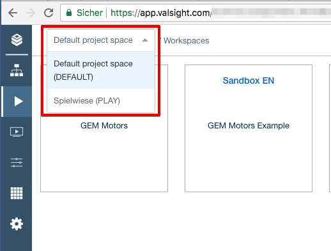Click the green secure padlock icon

coord(69,13)
